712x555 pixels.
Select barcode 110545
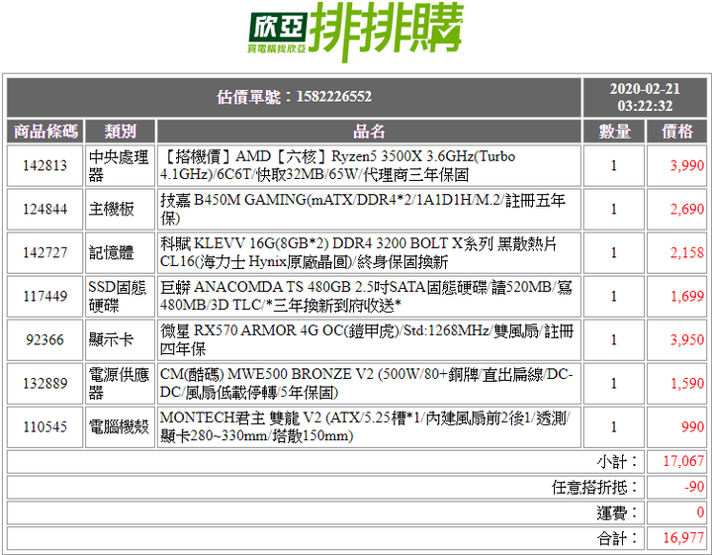tap(44, 427)
